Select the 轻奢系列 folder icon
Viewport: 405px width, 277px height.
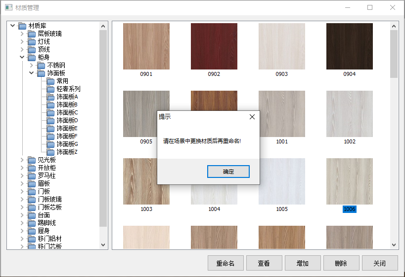pos(50,89)
